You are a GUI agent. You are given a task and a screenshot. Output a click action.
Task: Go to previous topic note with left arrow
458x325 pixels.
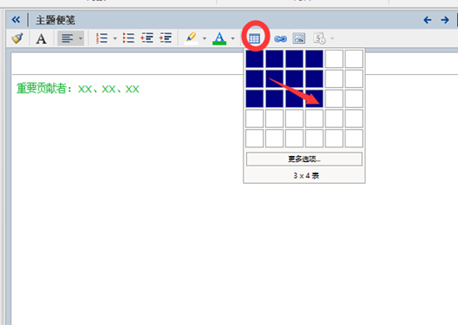click(x=427, y=20)
